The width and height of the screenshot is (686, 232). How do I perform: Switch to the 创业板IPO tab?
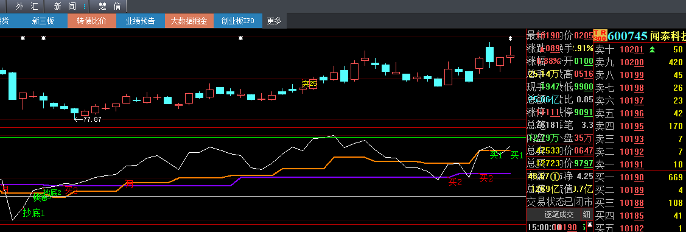(237, 21)
